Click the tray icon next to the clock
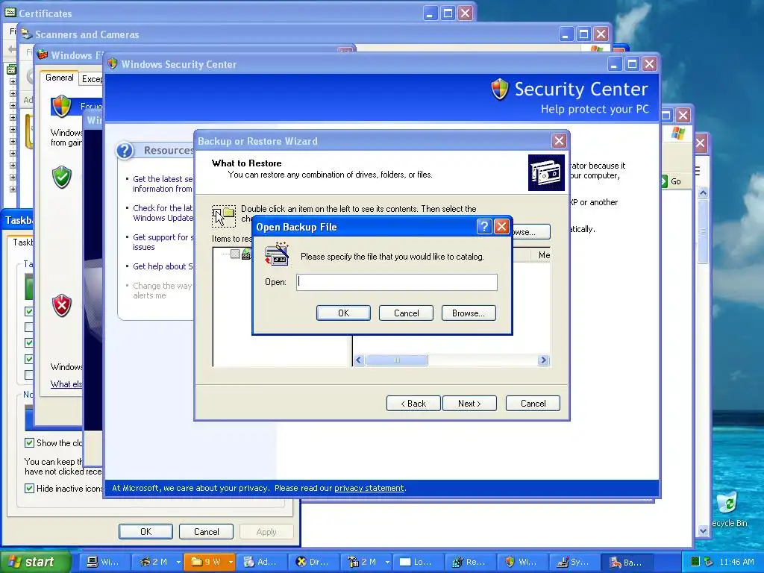Viewport: 764px width, 573px height. coord(709,562)
